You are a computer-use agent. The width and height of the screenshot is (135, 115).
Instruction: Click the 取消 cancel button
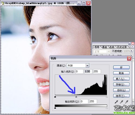pyautogui.click(x=121, y=73)
